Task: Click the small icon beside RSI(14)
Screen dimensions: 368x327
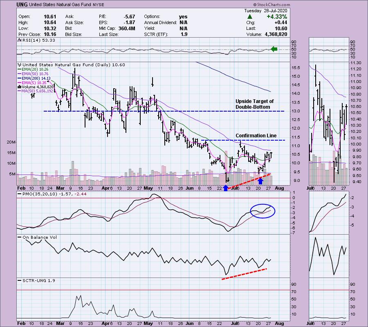Action: [19, 40]
